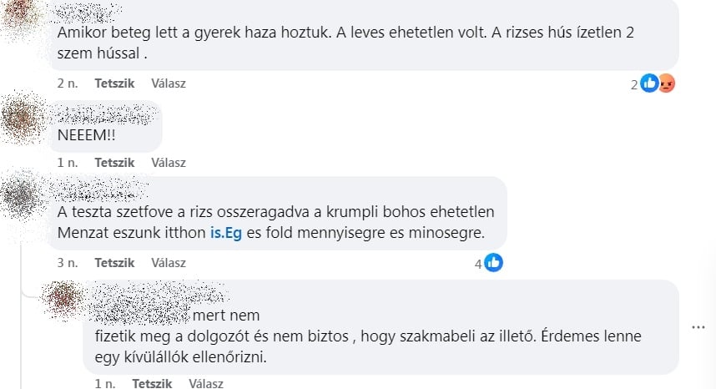Click the thumbs-up reaction icon on the 'A teszta szetfove' comment
Screen dimensions: 716x389
tap(493, 263)
